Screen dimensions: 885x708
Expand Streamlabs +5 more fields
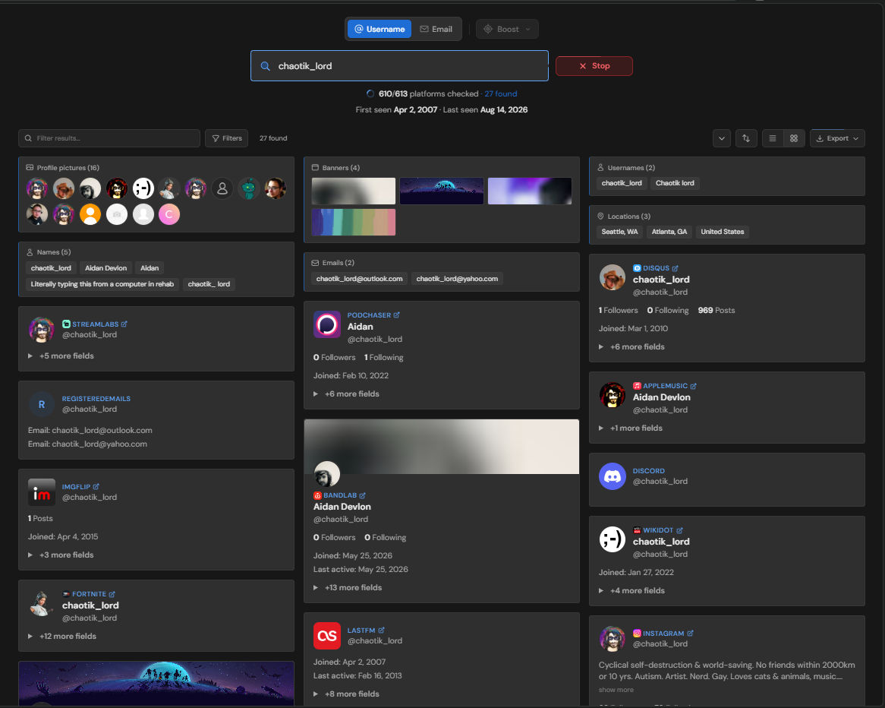(61, 356)
